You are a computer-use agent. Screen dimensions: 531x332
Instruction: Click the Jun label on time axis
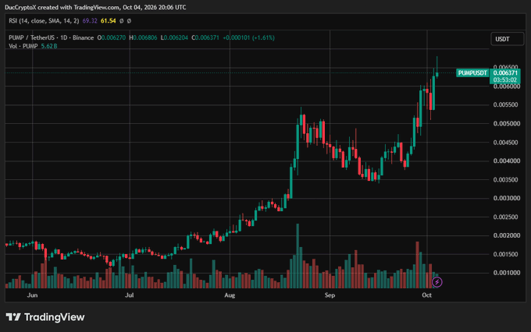(x=32, y=295)
